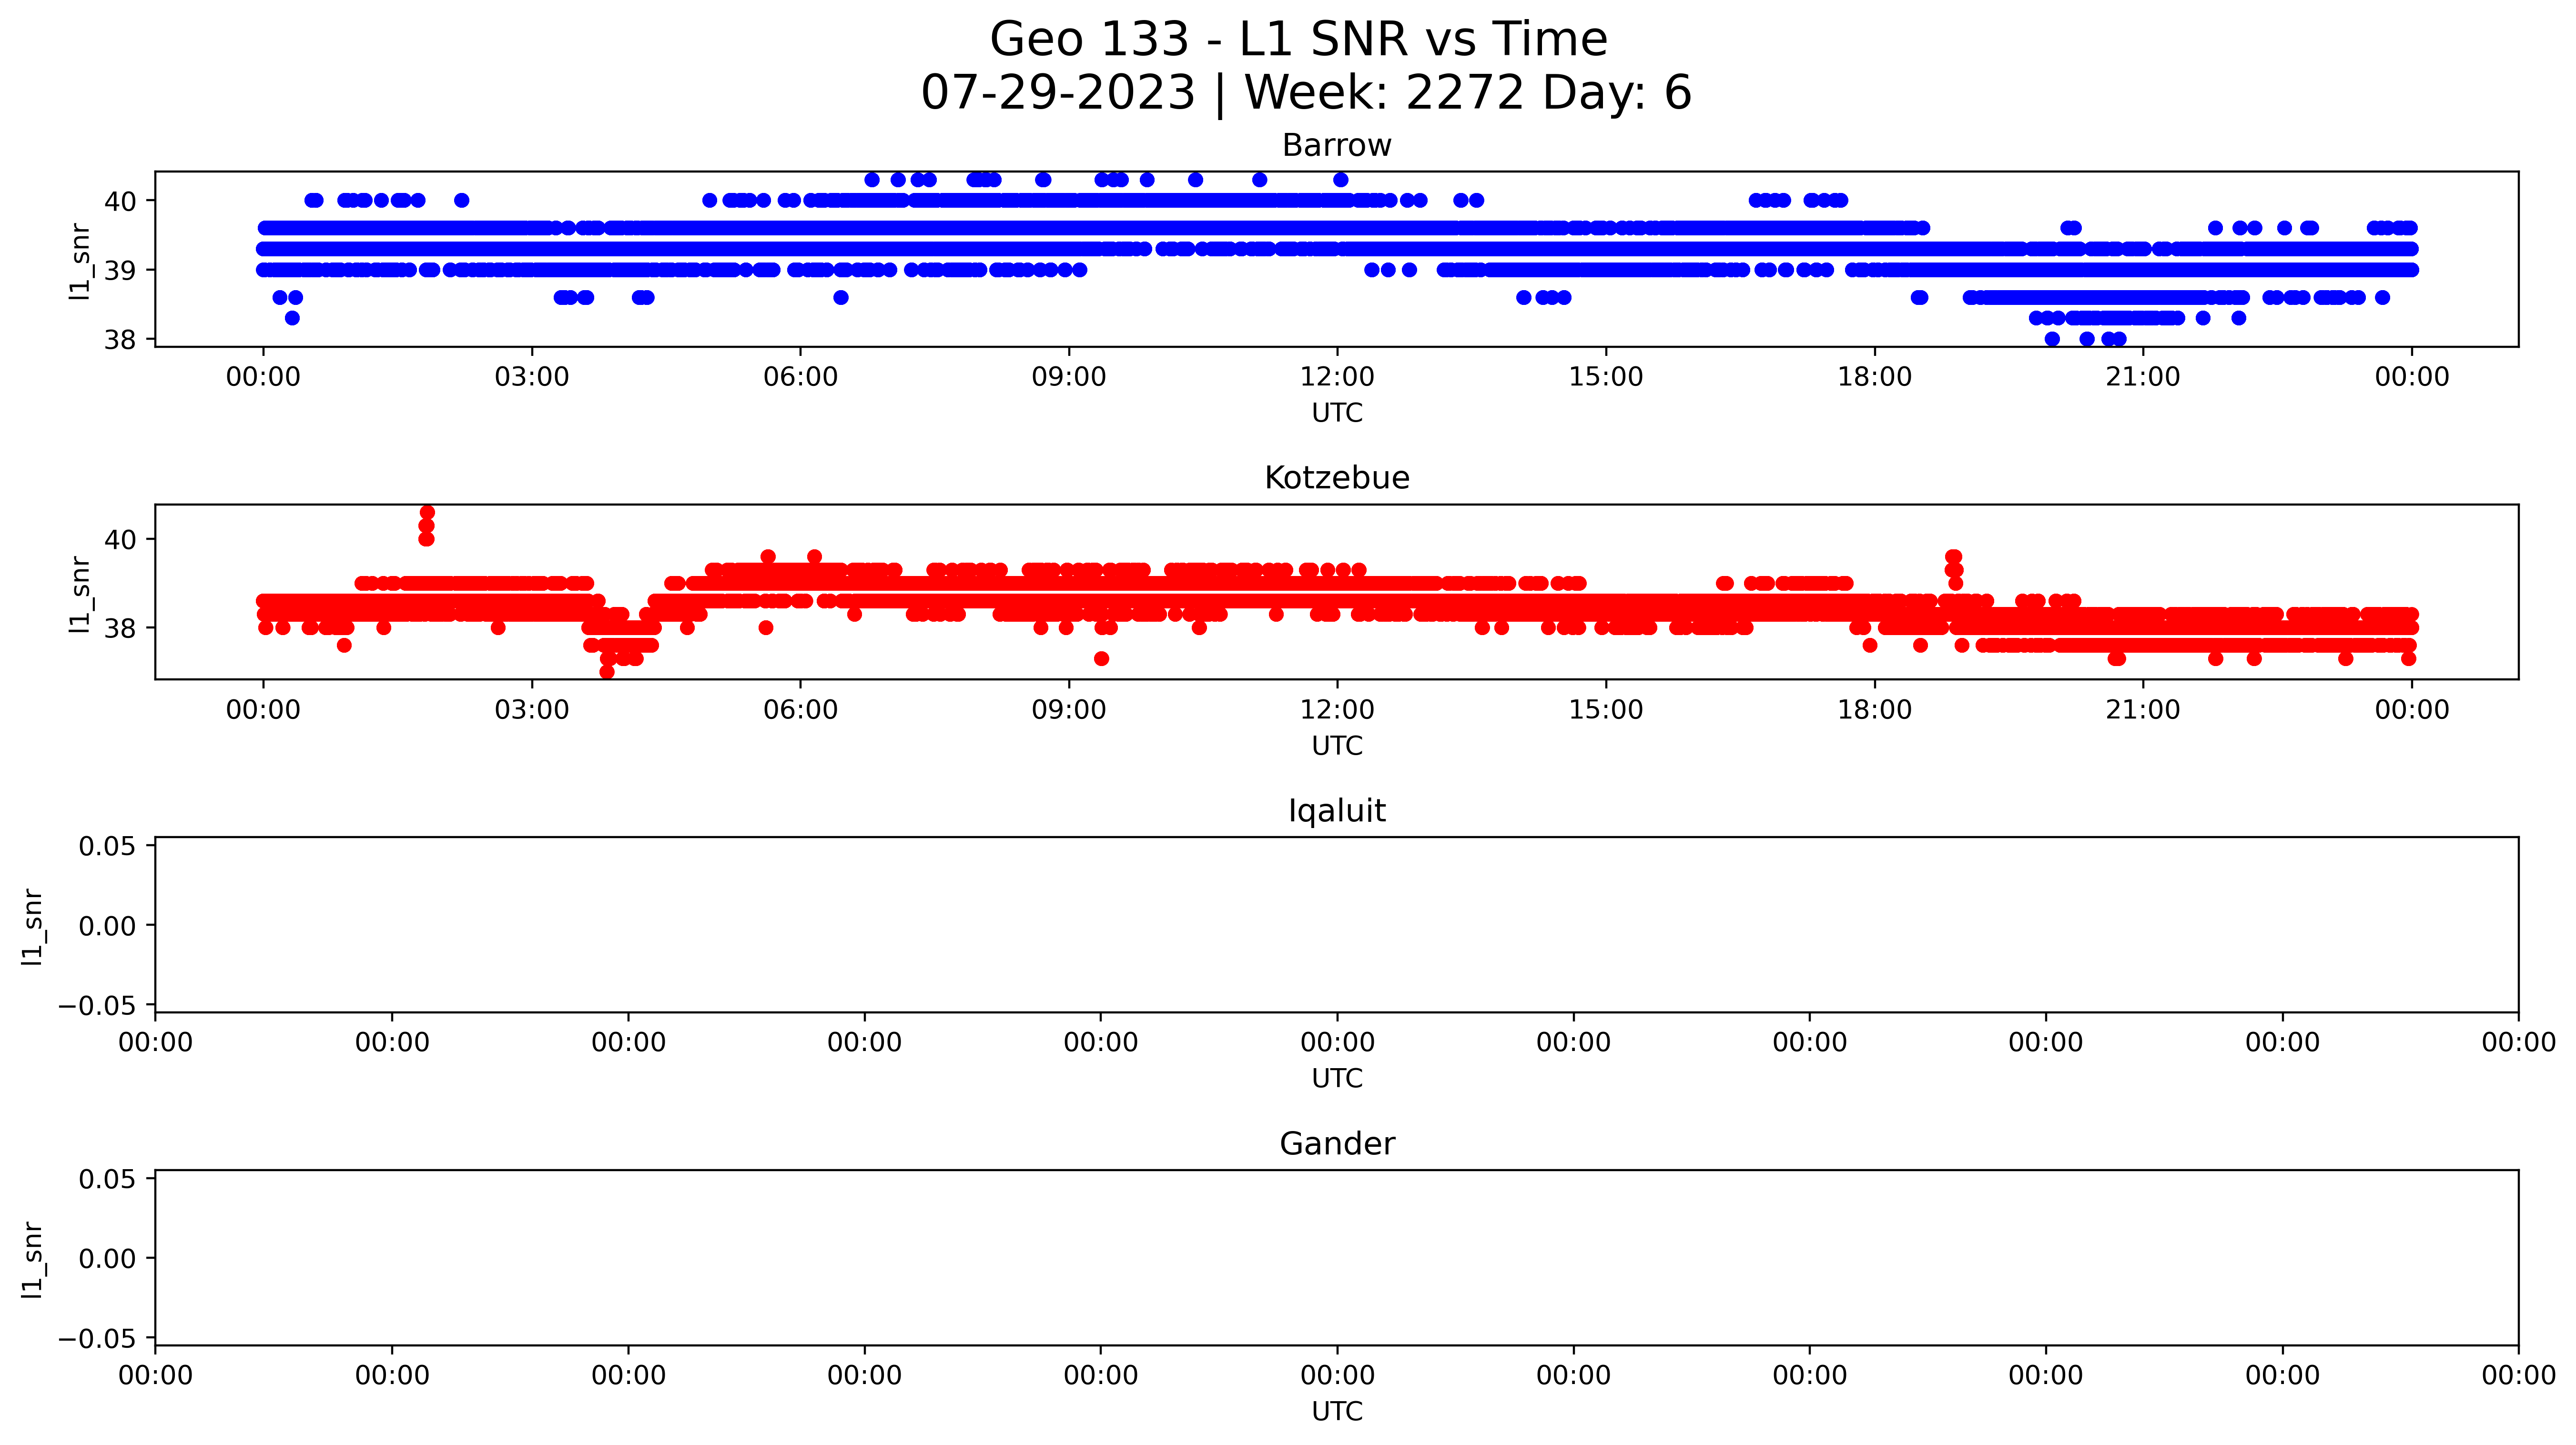Click the red outlier spike above 40 in Kotzebue
This screenshot has height=1445, width=2576.
click(427, 525)
